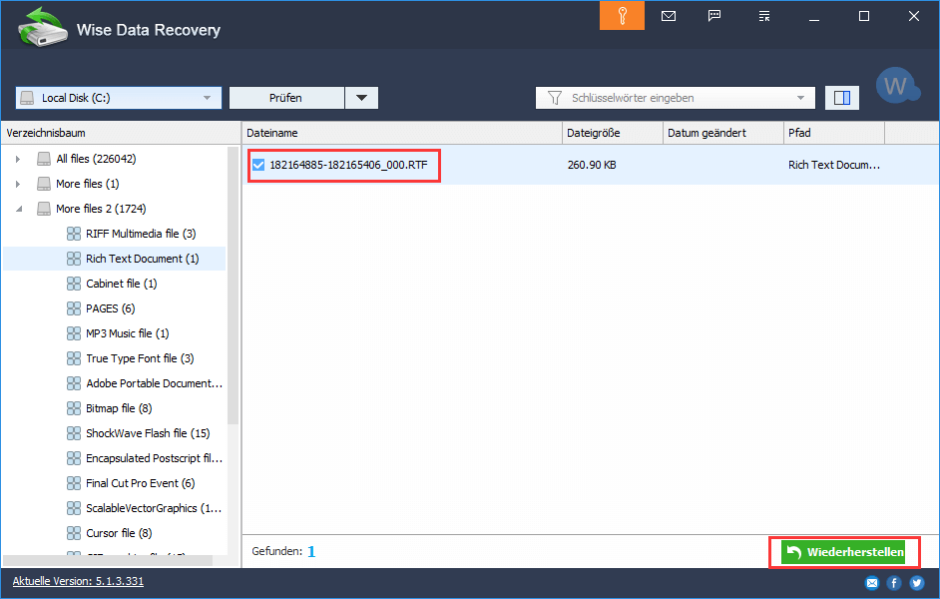
Task: Click the green Wiederherstellen button
Action: pos(844,552)
